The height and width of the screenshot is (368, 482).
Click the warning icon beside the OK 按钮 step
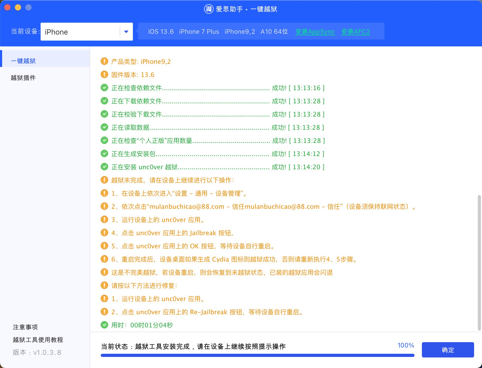[x=104, y=246]
